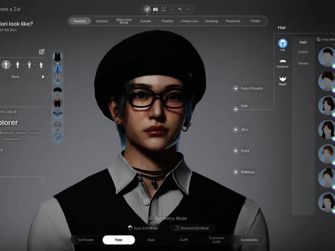Select the Mustache category icon
335x251 pixels.
(283, 63)
